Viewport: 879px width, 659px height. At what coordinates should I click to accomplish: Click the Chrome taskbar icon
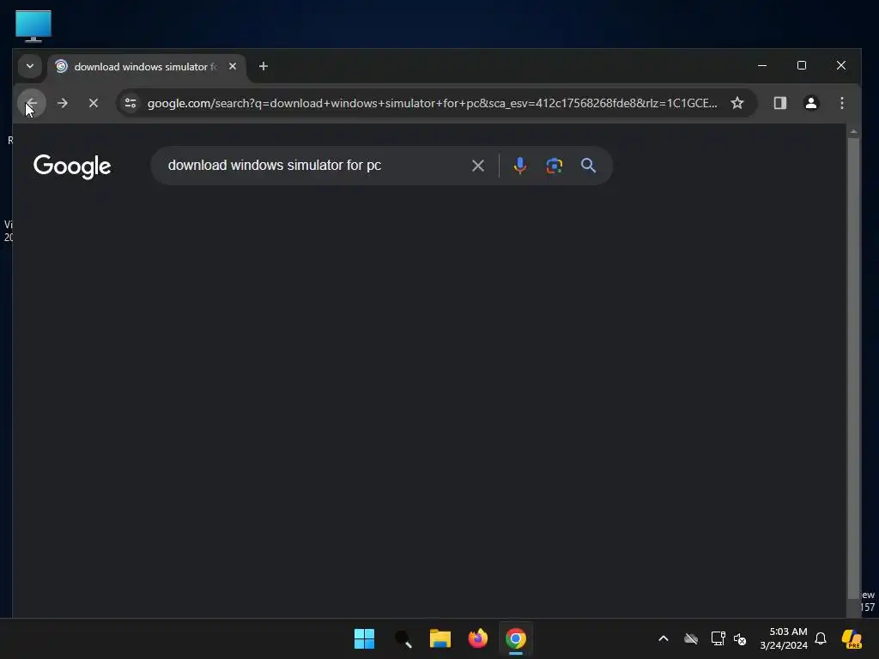click(x=516, y=638)
